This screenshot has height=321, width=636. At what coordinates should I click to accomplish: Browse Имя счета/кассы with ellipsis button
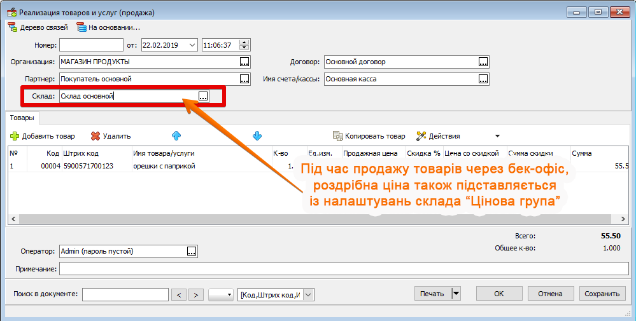pyautogui.click(x=483, y=79)
